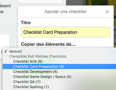Screen dimensions: 116x90
Task: Click the truncated 'ésent' text on left
Action: pos(5,6)
